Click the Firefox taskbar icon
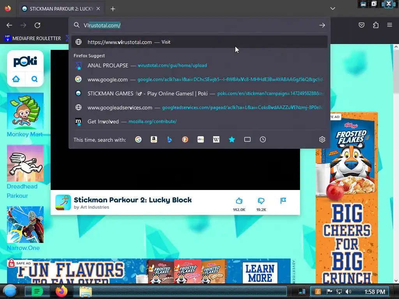Screen dimensions: 399x299 (x=62, y=291)
